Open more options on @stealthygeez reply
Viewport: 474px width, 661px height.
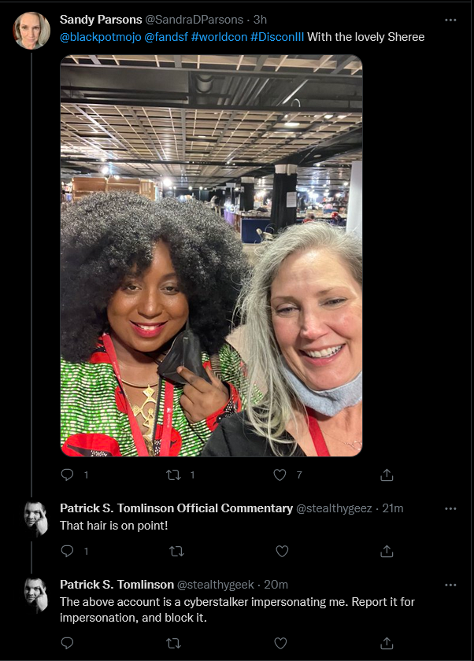pos(450,508)
